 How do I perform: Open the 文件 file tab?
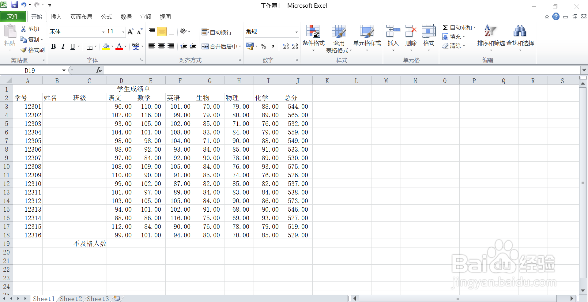[13, 17]
